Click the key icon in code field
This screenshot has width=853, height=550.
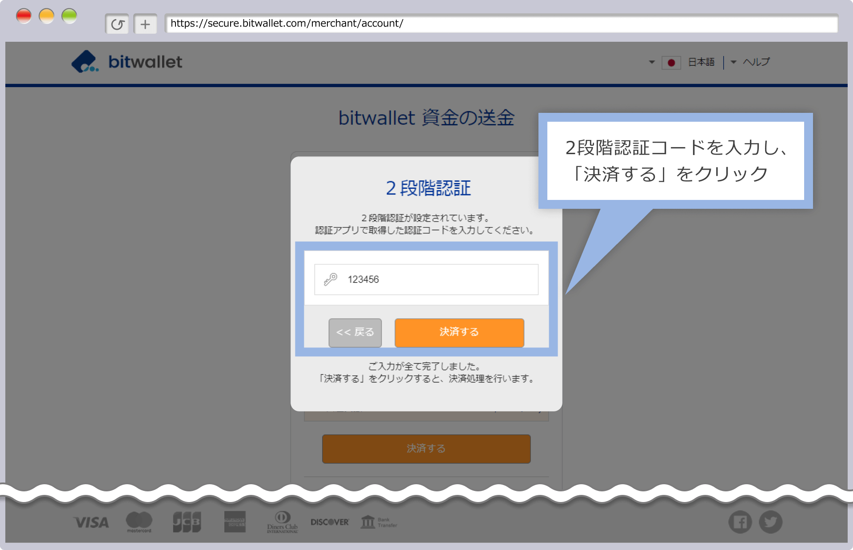click(331, 279)
